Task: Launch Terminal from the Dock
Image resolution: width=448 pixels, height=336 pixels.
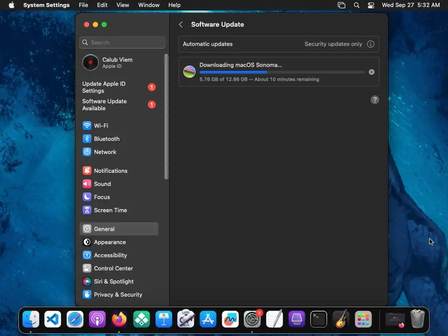Action: (x=319, y=319)
